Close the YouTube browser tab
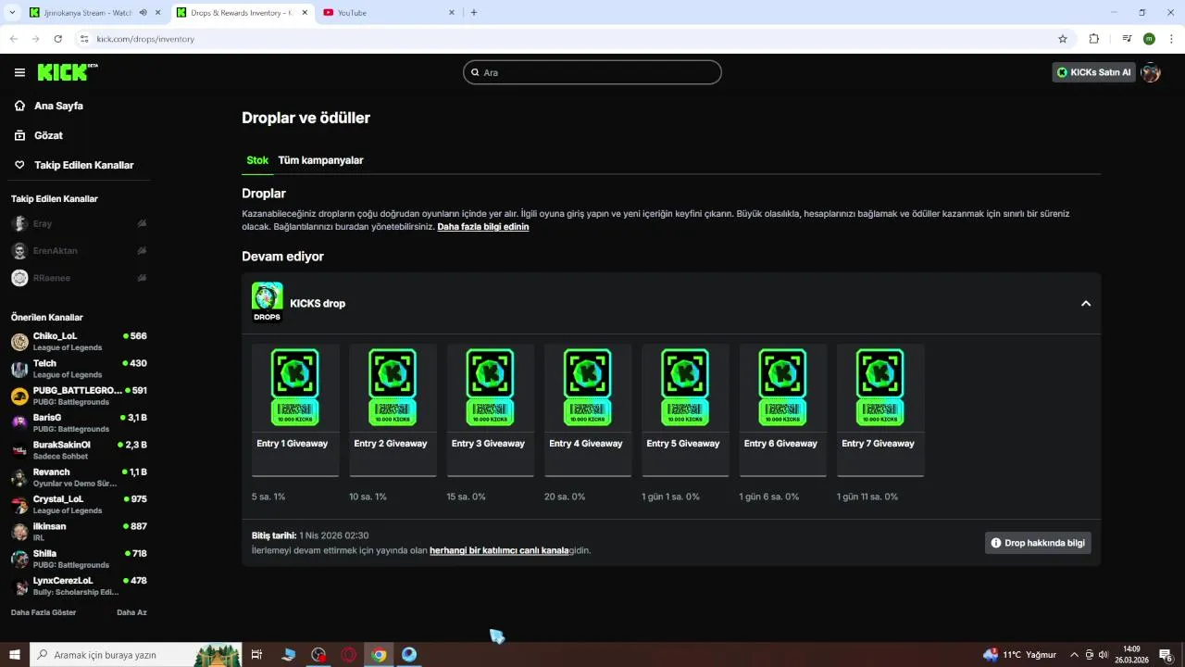This screenshot has height=667, width=1185. pyautogui.click(x=452, y=12)
